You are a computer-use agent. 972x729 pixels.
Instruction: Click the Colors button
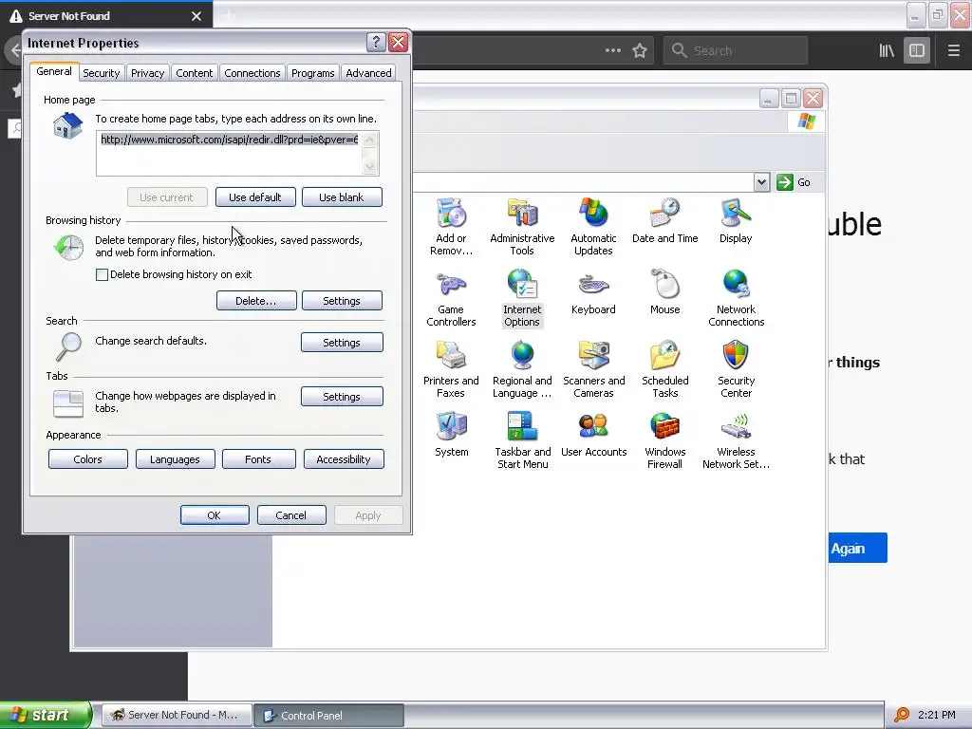(88, 459)
